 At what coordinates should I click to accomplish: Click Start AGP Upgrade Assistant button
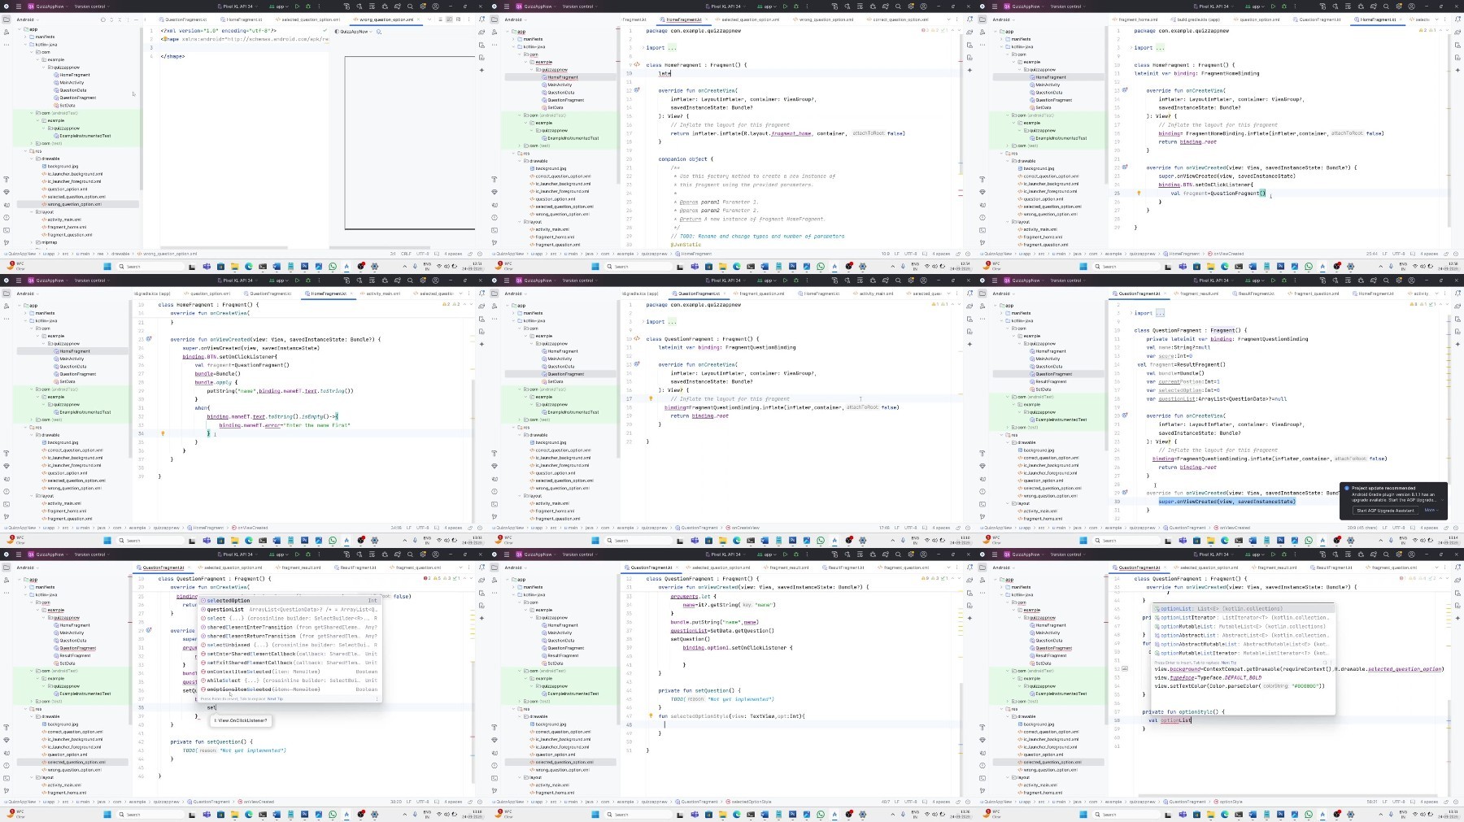point(1385,511)
